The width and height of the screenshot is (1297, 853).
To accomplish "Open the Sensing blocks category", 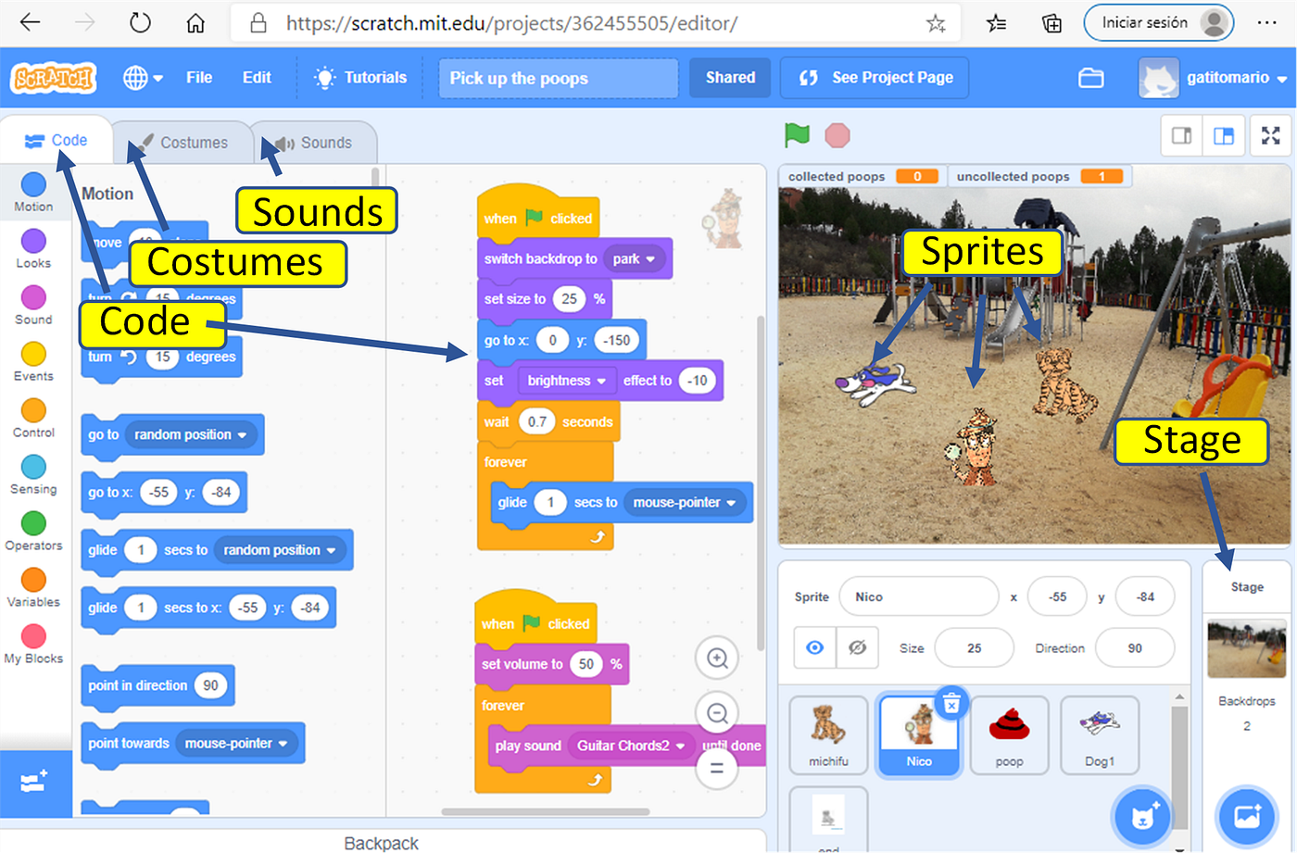I will click(33, 475).
